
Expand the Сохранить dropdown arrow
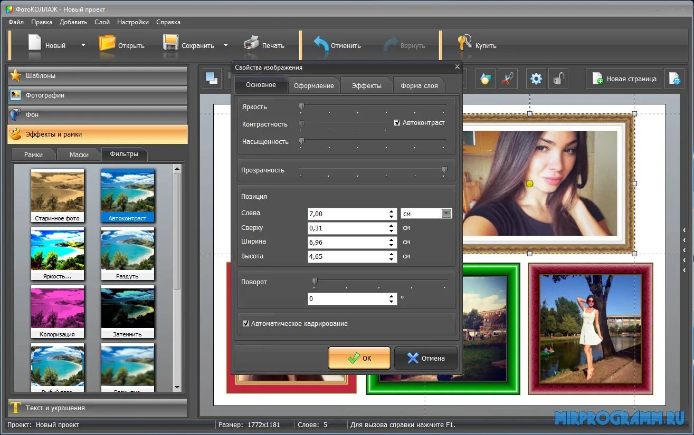(x=225, y=45)
